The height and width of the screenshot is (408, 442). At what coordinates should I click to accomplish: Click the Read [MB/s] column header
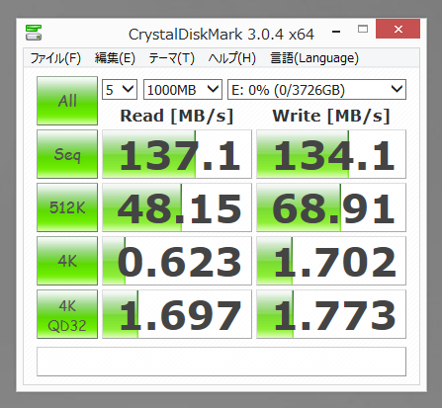177,116
